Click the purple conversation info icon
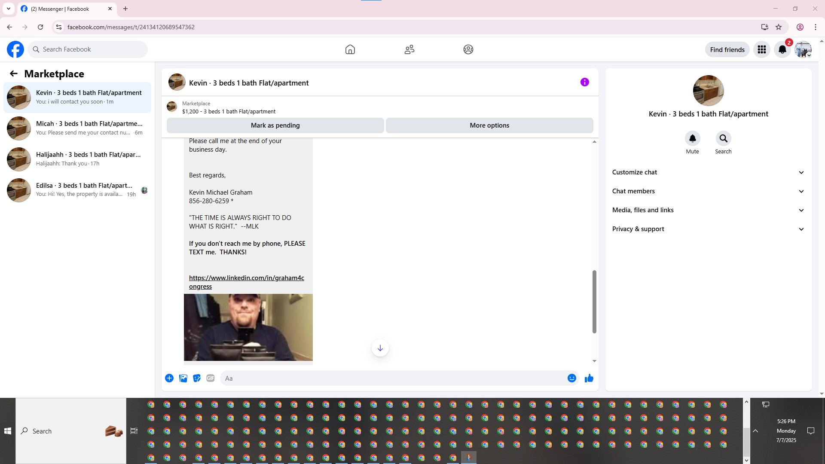Viewport: 825px width, 464px height. 584,82
